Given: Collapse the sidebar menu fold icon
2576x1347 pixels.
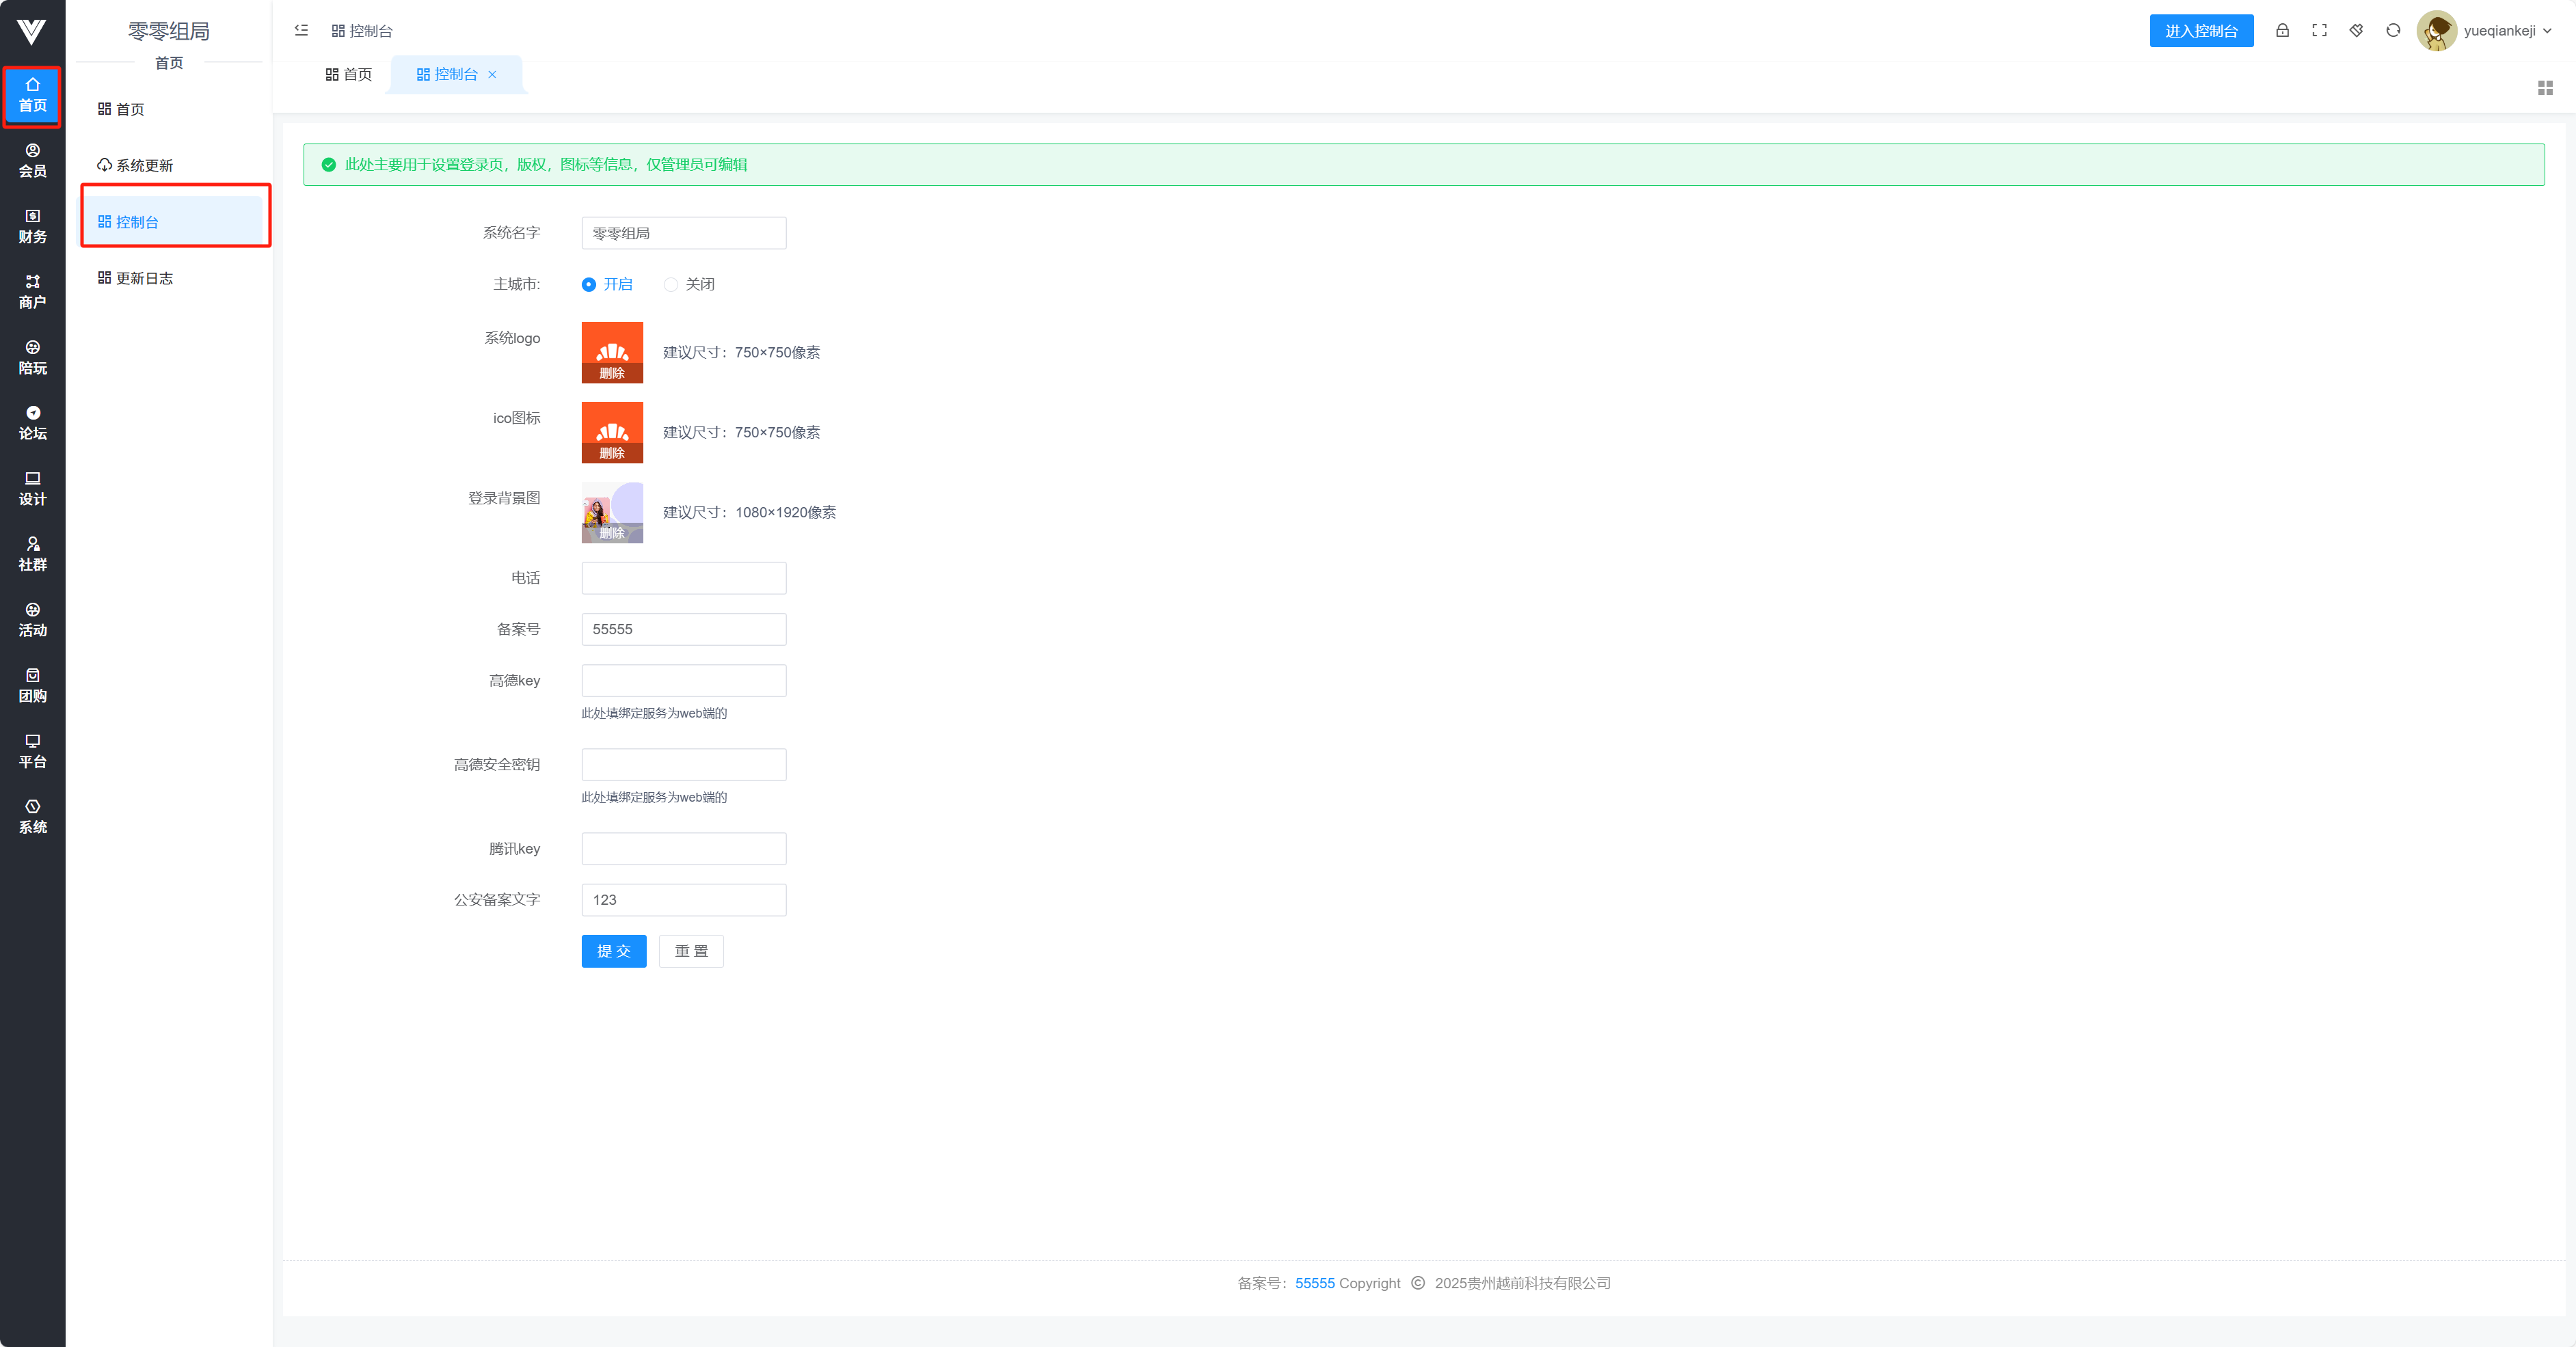Looking at the screenshot, I should (x=301, y=31).
